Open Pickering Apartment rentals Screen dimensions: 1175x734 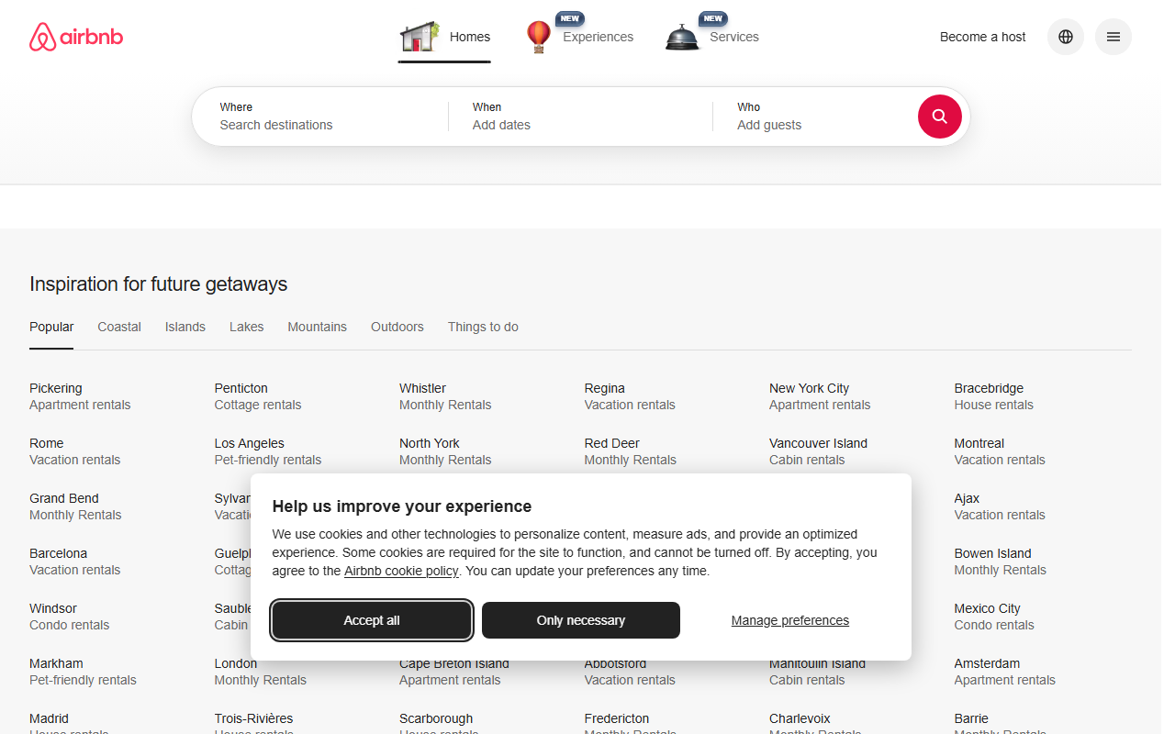[80, 396]
